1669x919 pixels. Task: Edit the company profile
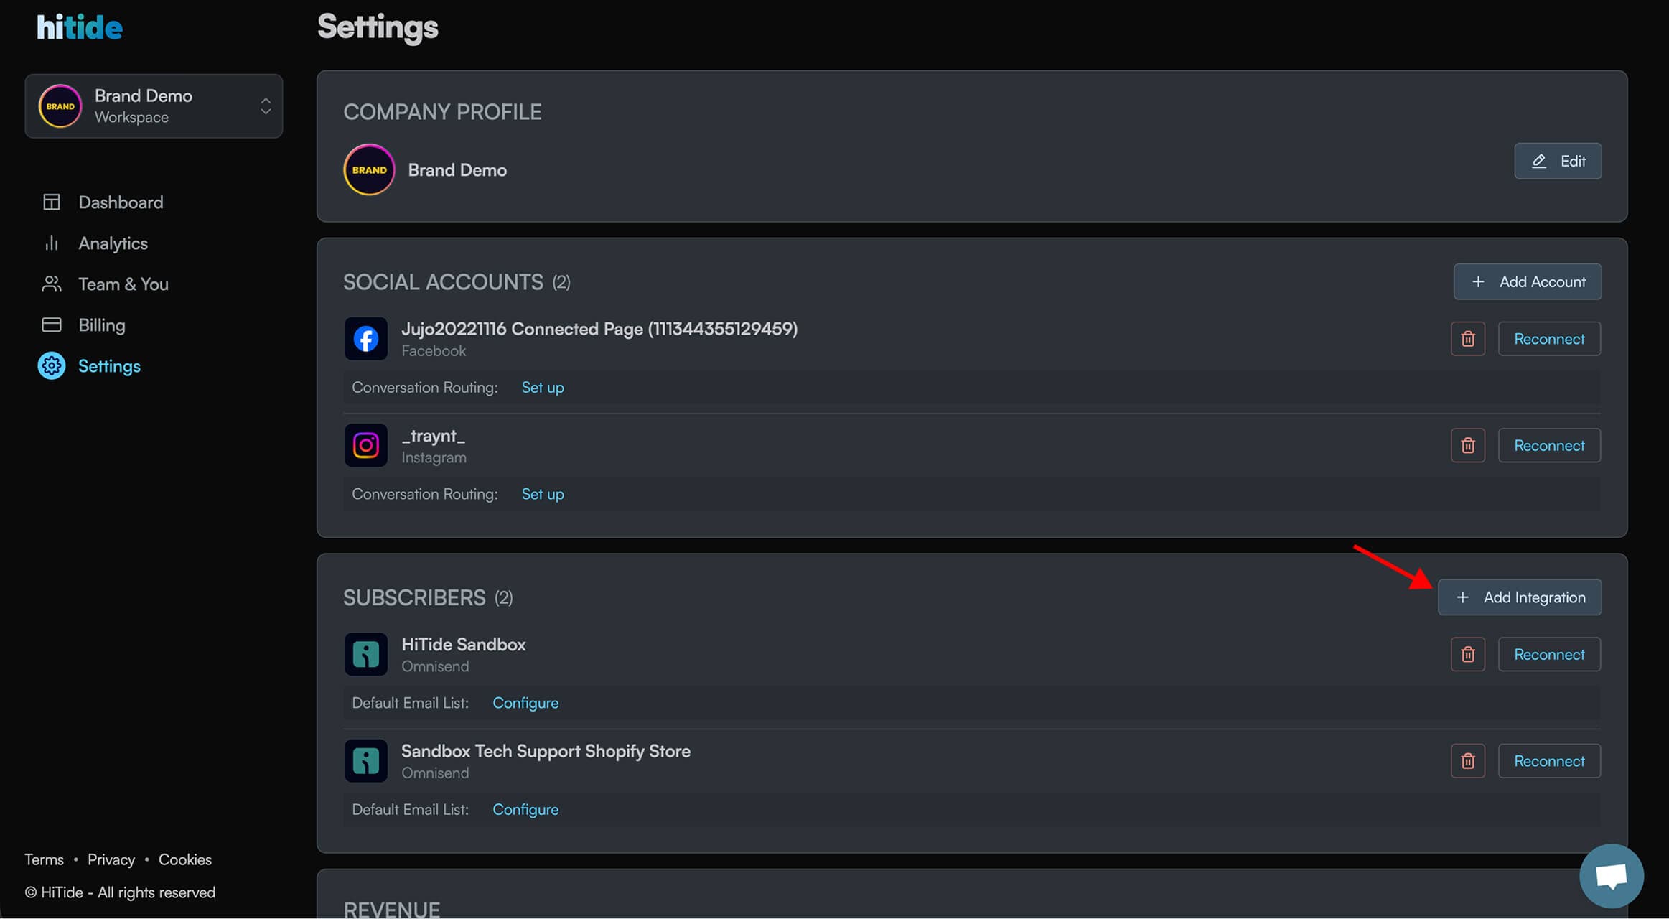[1557, 162]
